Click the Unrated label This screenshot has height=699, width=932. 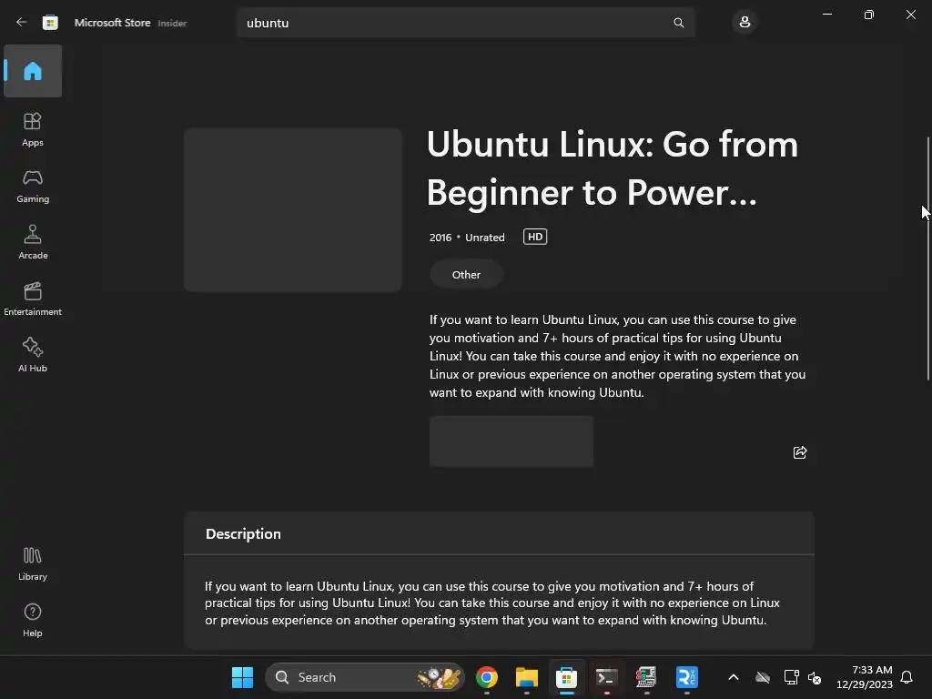pos(485,238)
